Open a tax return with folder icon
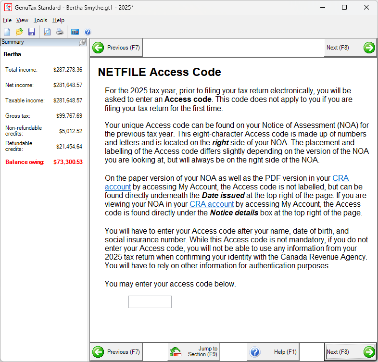This screenshot has height=362, width=378. click(19, 32)
